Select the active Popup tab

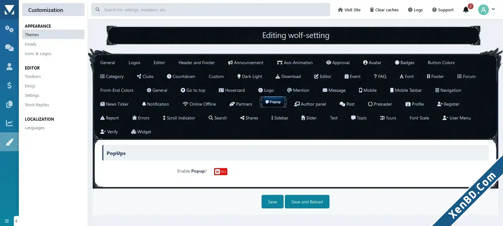tap(273, 102)
